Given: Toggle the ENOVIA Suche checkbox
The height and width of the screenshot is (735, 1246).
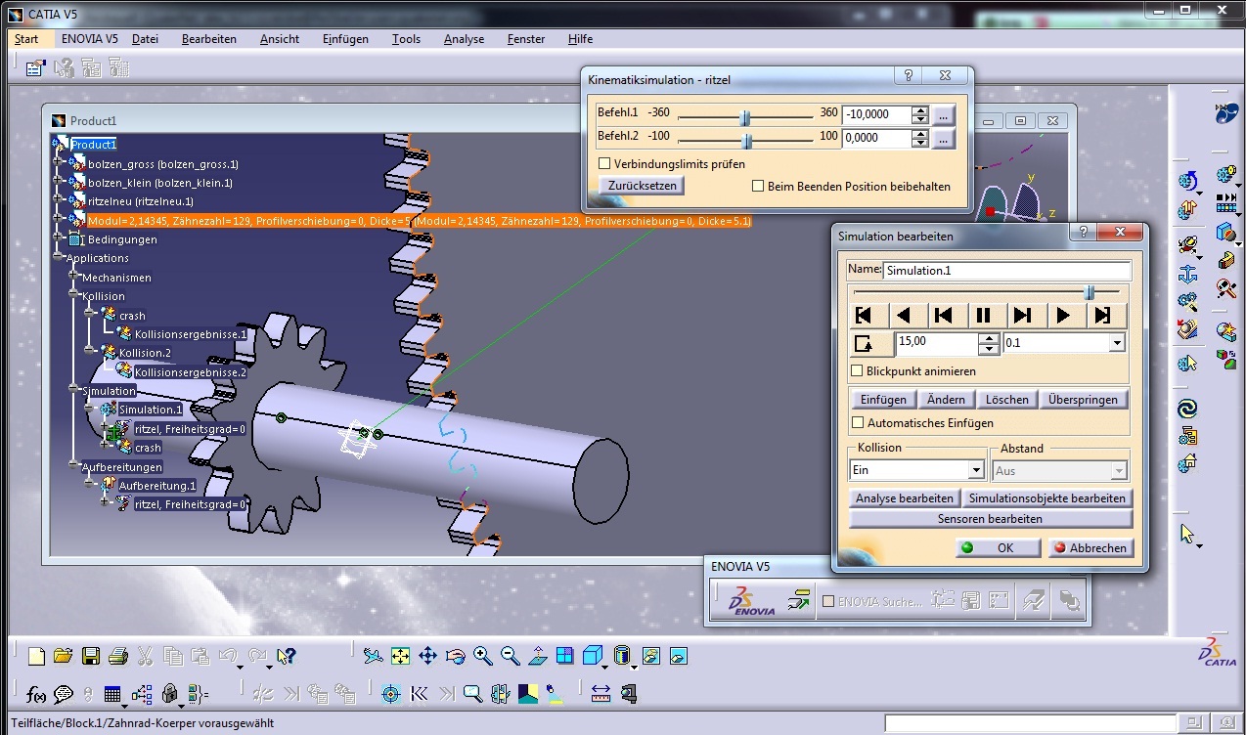Looking at the screenshot, I should (x=829, y=602).
